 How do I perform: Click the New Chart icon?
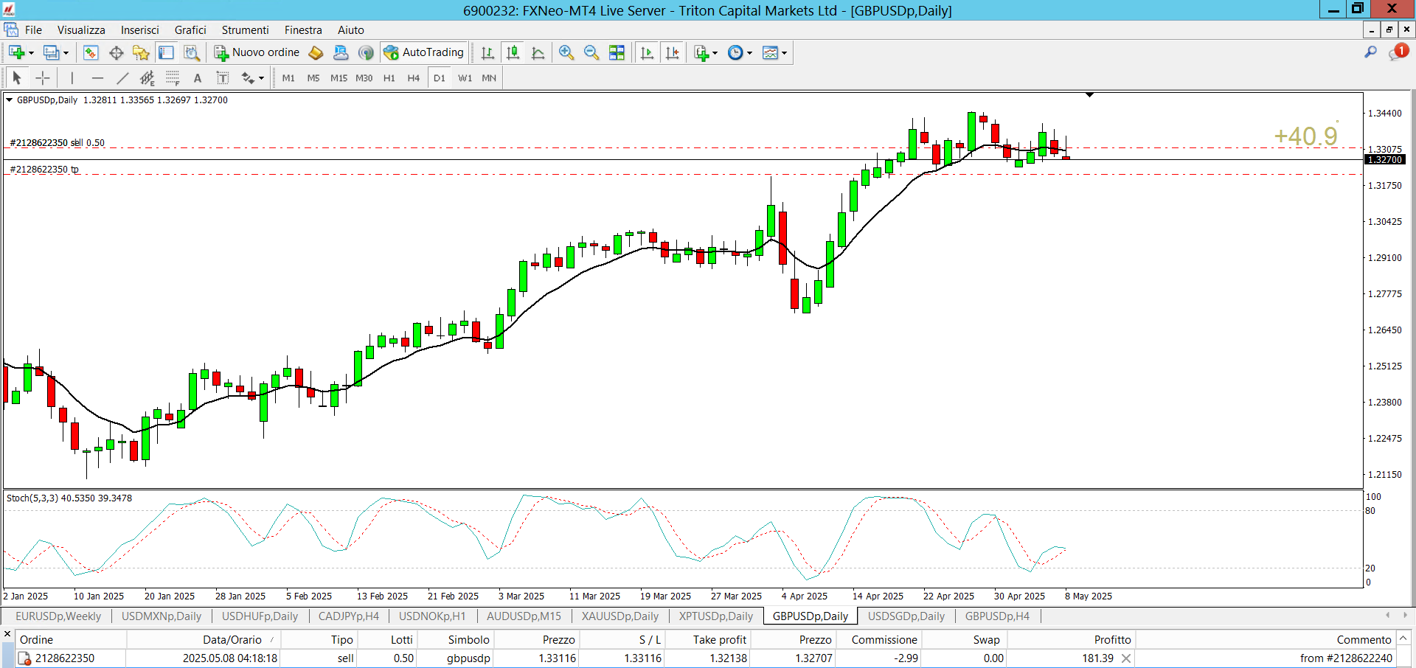point(16,52)
